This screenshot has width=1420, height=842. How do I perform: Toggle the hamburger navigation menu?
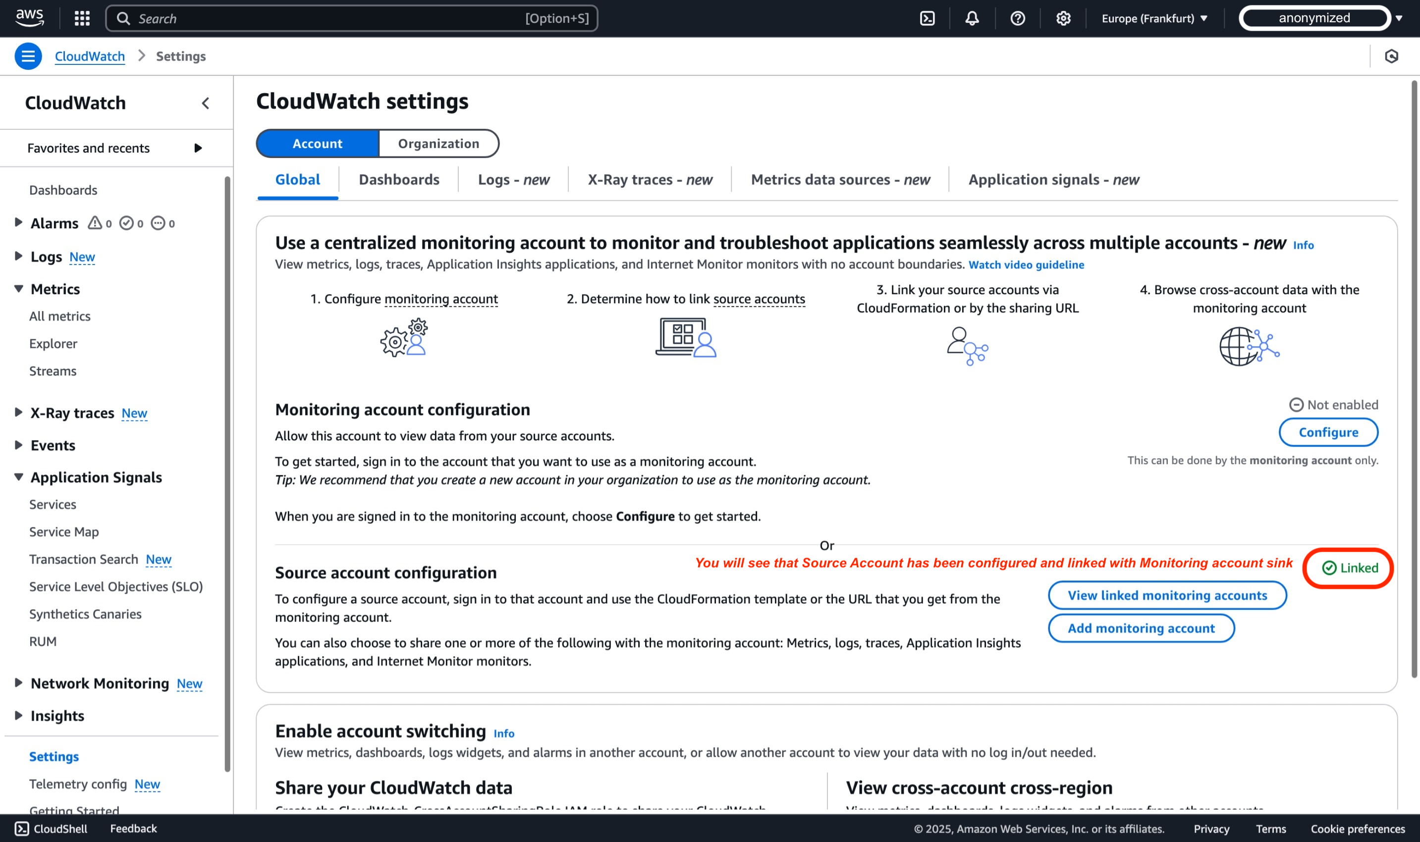coord(28,56)
